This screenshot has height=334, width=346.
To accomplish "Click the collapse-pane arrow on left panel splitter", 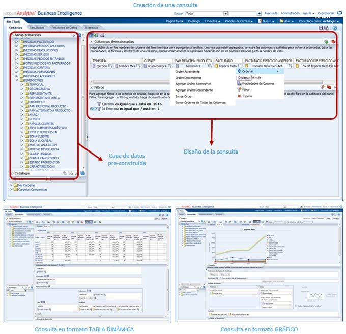I will 86,137.
